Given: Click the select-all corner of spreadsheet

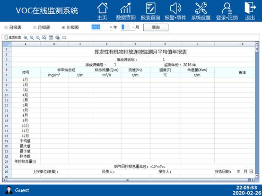Looking at the screenshot, I should coord(7,44).
